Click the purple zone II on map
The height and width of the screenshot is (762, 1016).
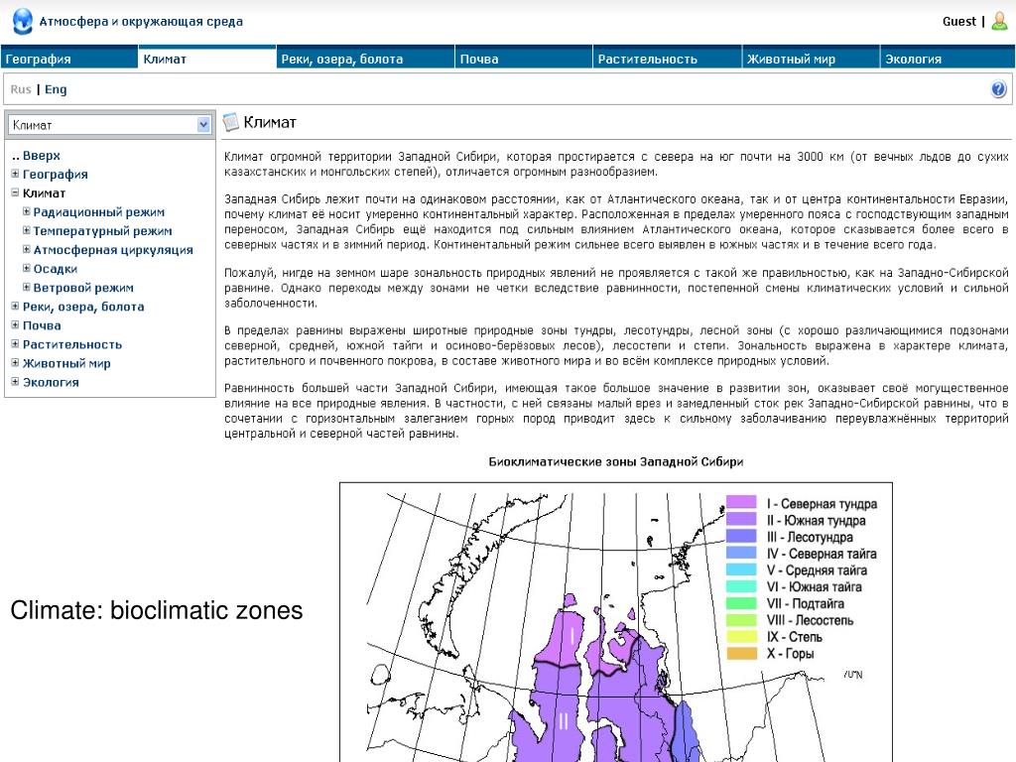pos(564,721)
